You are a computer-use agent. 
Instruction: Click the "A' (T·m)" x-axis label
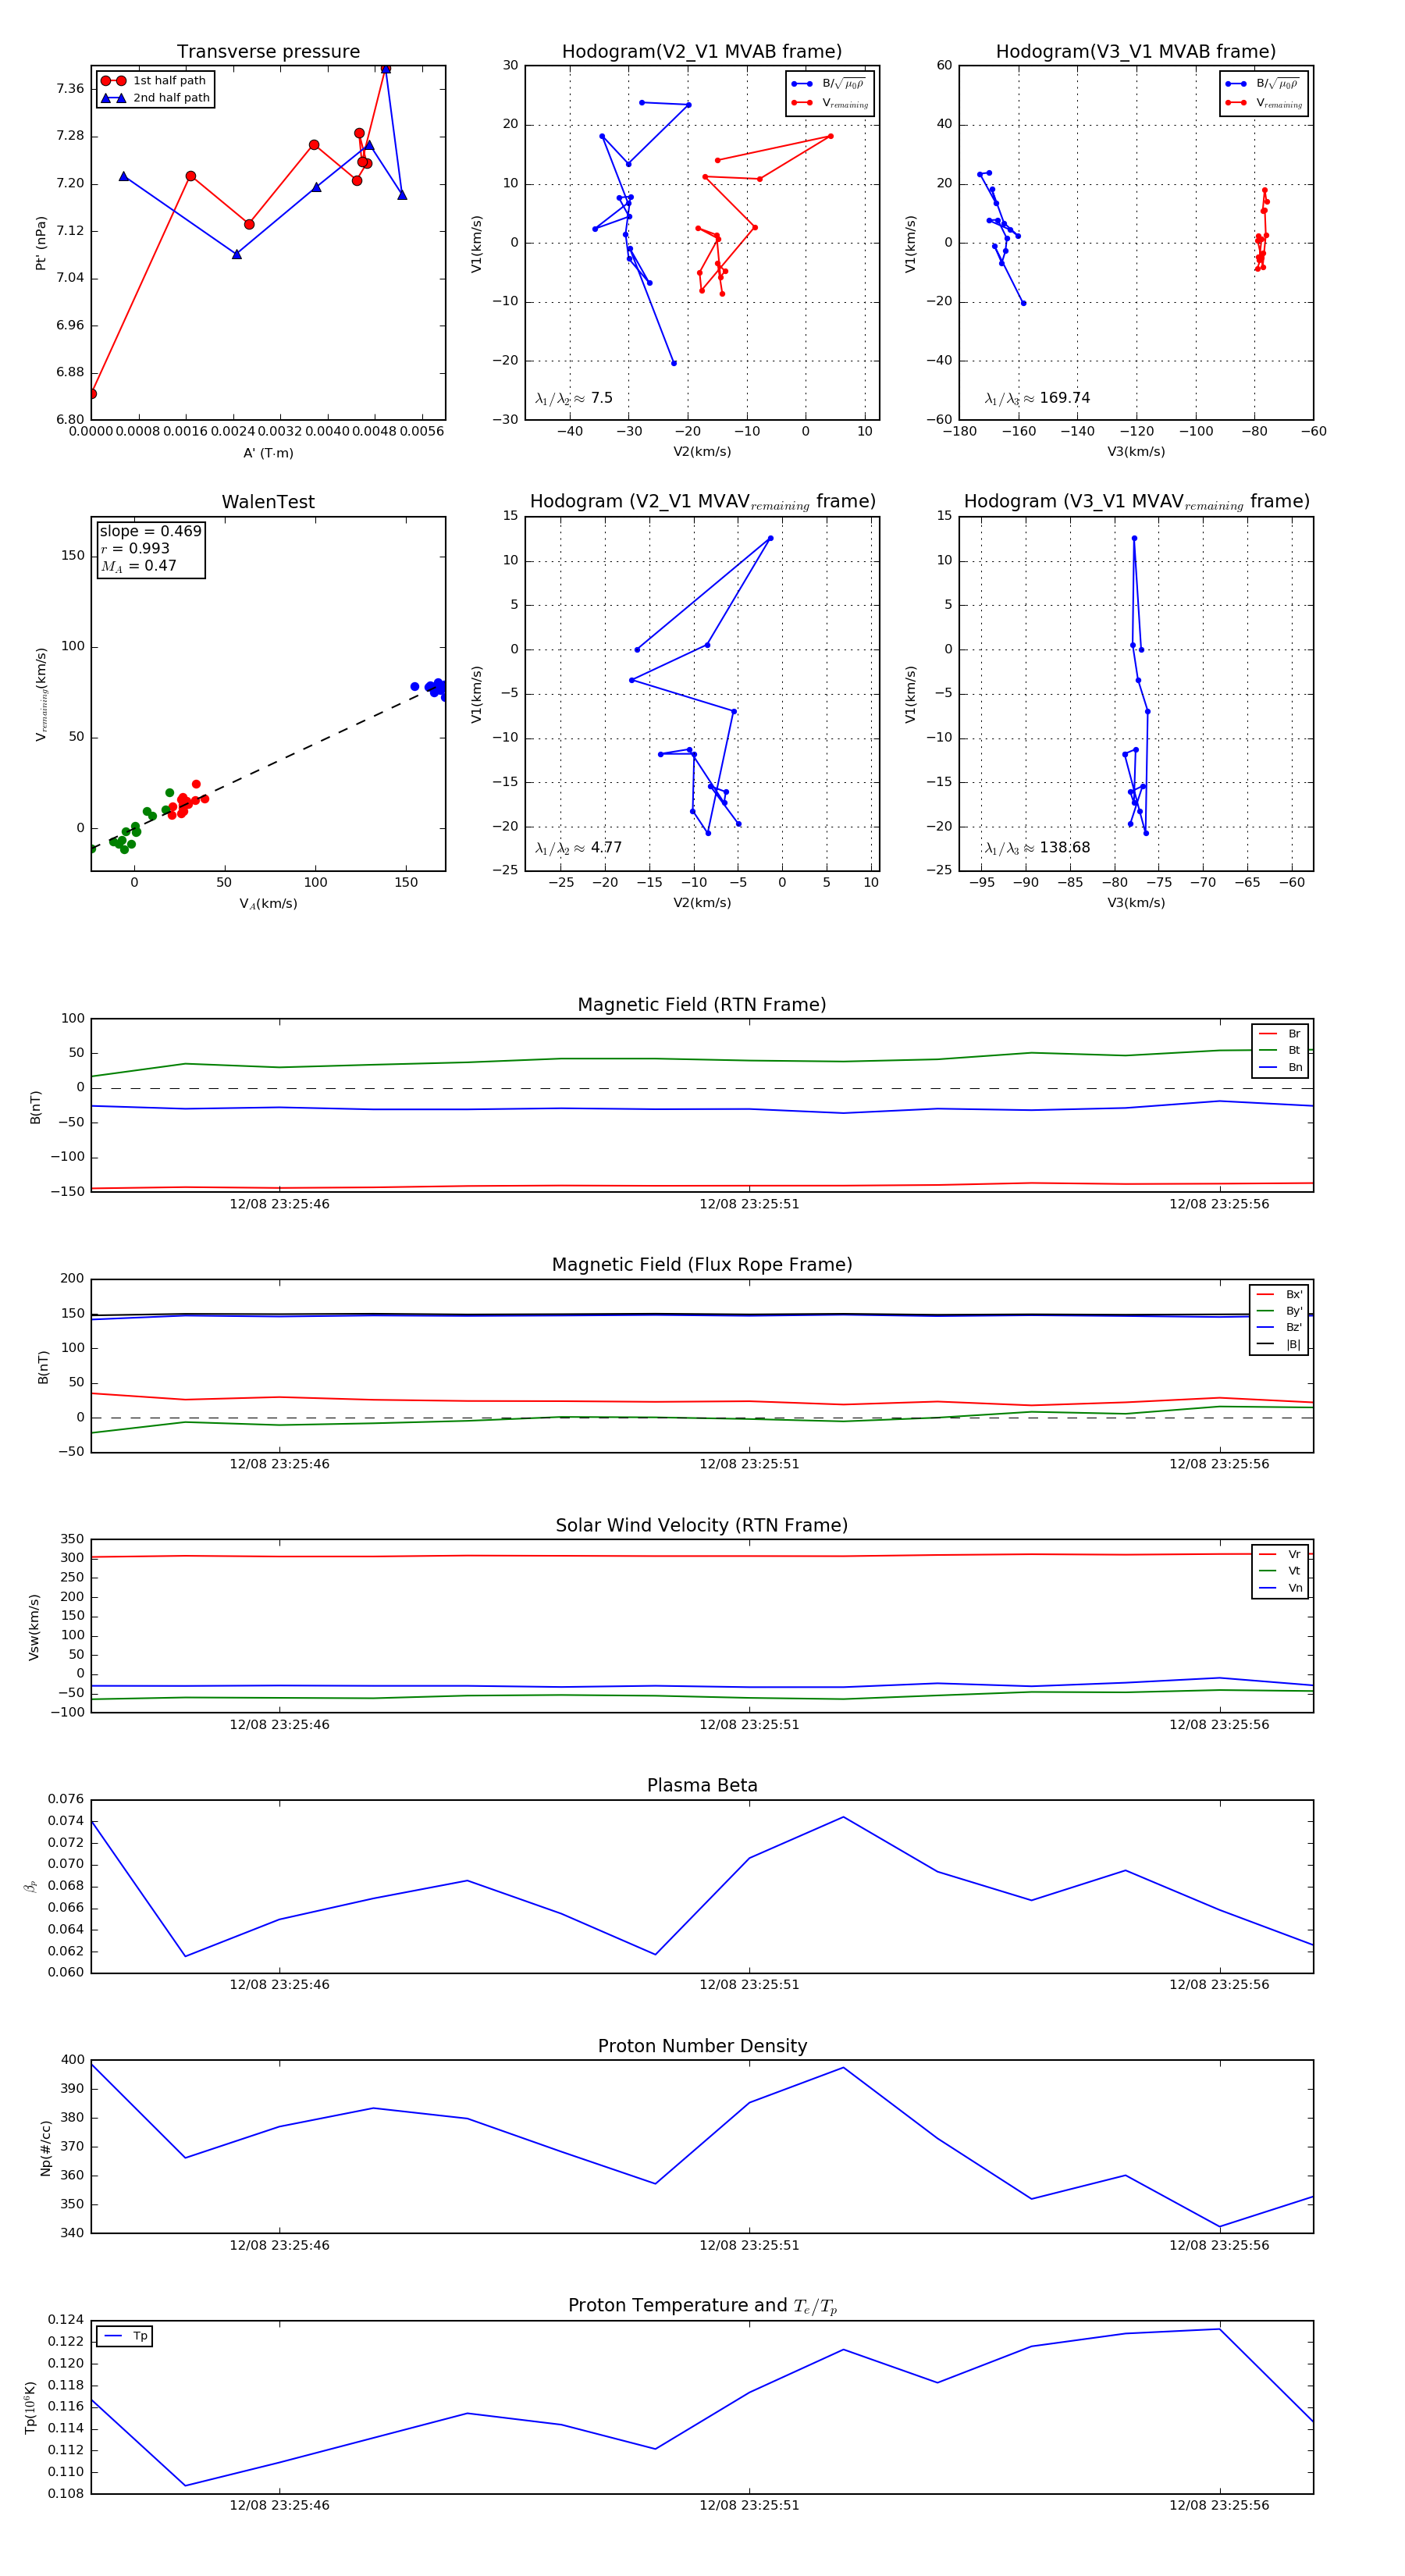tap(268, 453)
